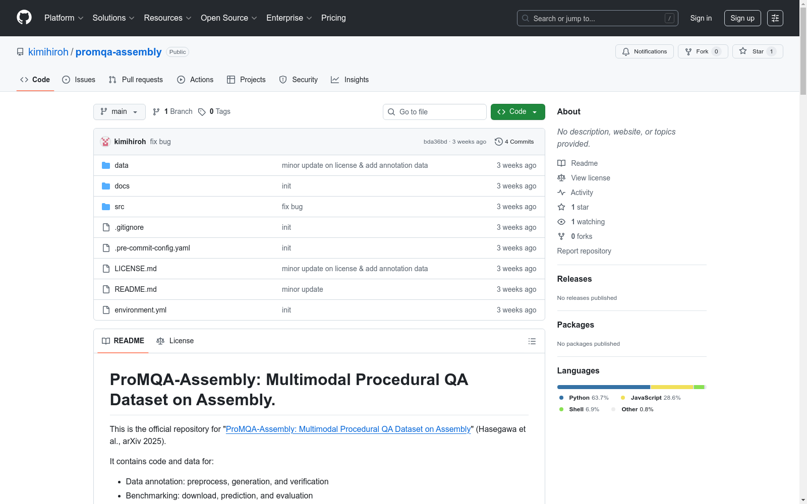Click the src folder icon

(x=106, y=207)
